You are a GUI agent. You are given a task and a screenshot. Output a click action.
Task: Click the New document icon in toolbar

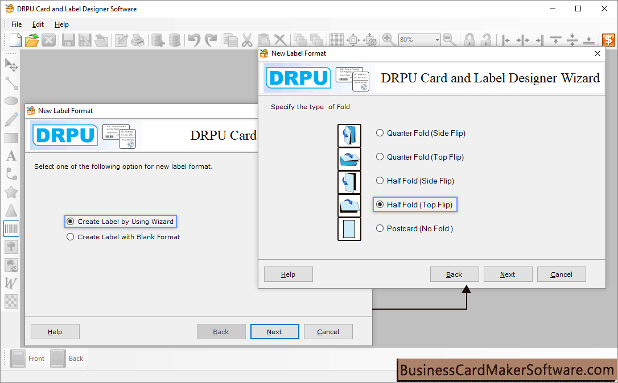pos(15,40)
